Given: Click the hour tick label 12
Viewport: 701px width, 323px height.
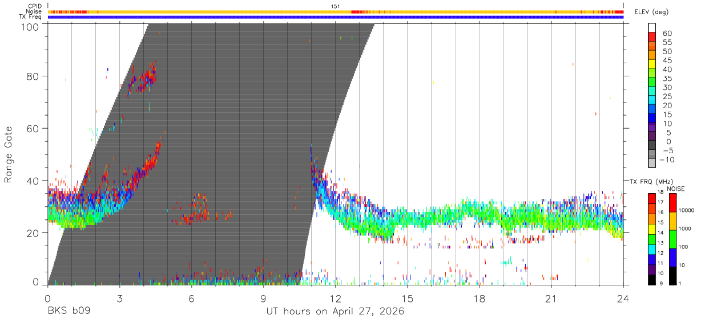Looking at the screenshot, I should click(336, 299).
